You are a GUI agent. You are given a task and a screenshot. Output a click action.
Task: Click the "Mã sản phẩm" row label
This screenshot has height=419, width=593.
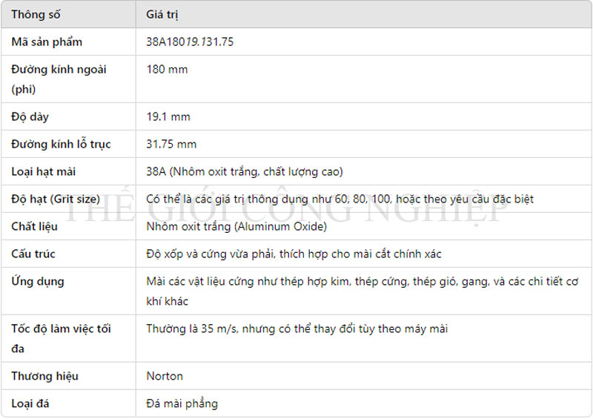pyautogui.click(x=47, y=42)
